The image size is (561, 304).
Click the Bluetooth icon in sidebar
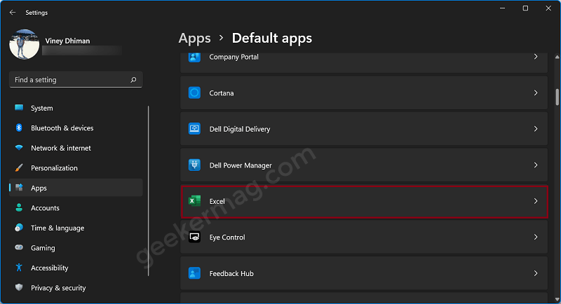pos(19,127)
